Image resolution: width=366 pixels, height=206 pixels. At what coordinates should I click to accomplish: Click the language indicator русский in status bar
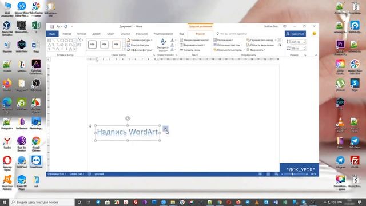click(x=99, y=174)
